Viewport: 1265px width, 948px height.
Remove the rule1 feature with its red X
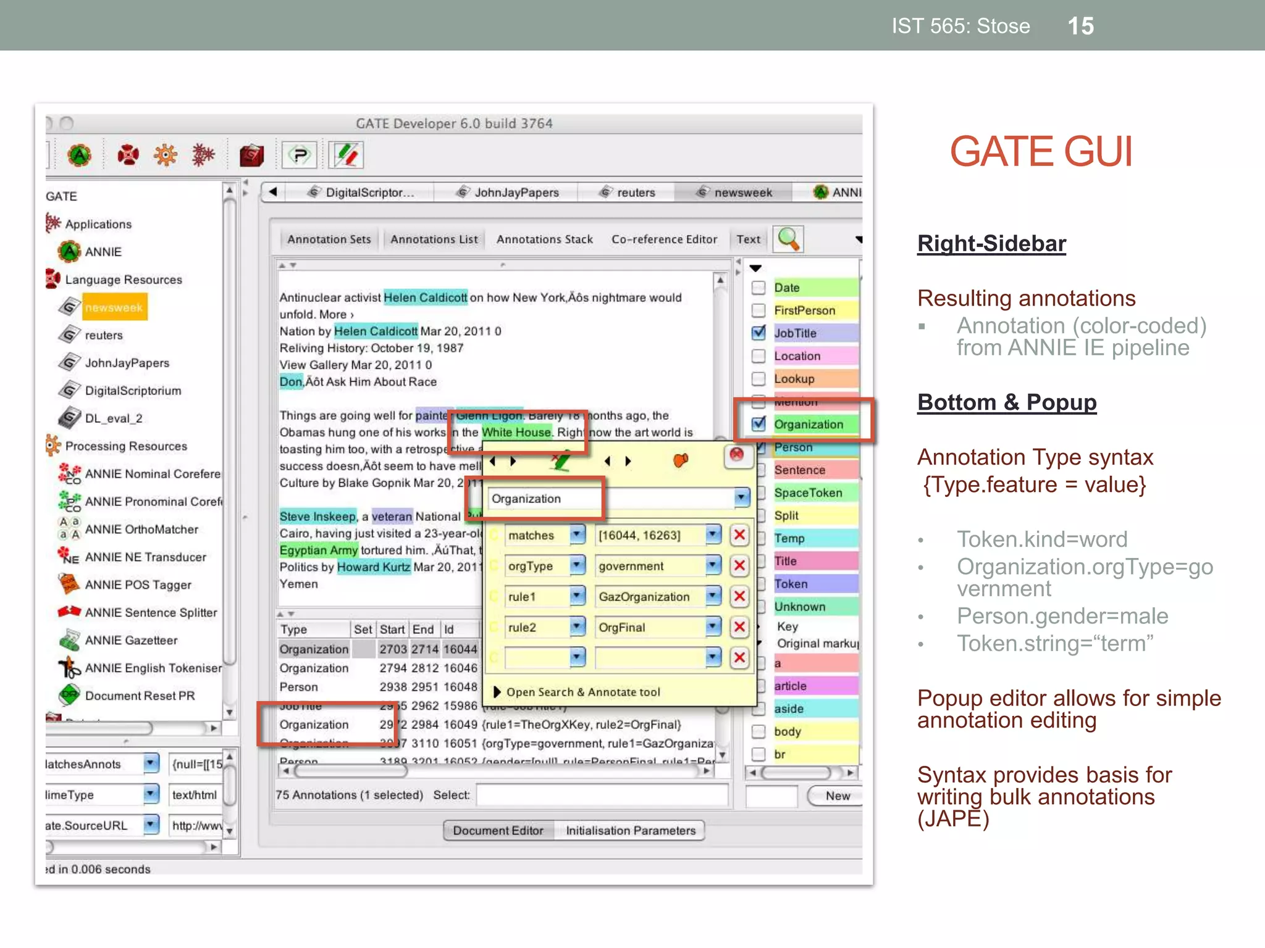click(739, 596)
